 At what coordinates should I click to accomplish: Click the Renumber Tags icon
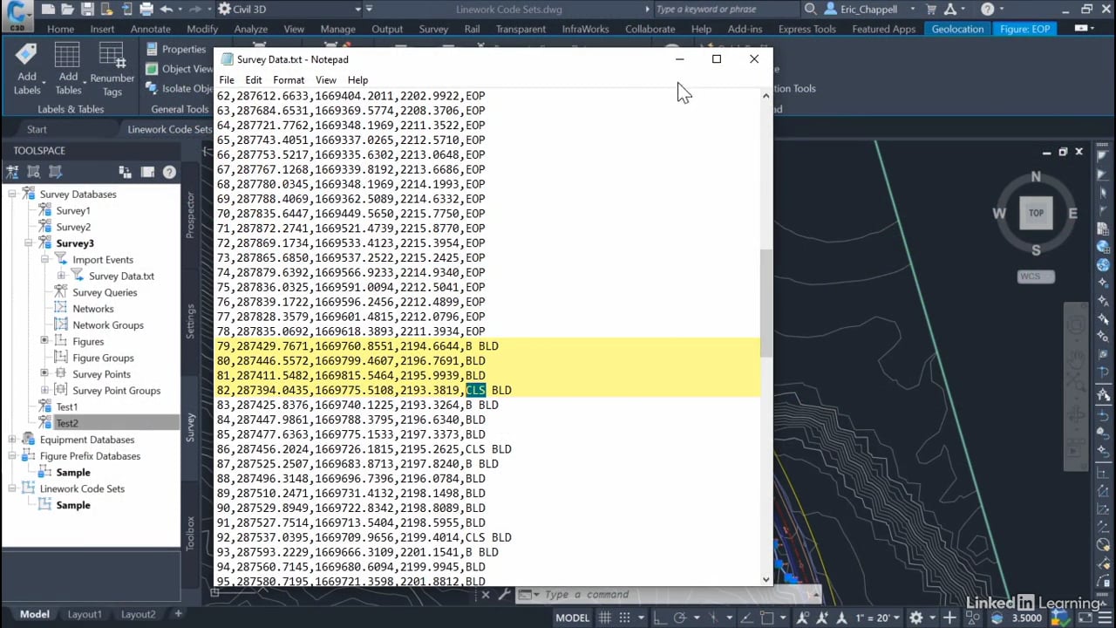coord(112,67)
